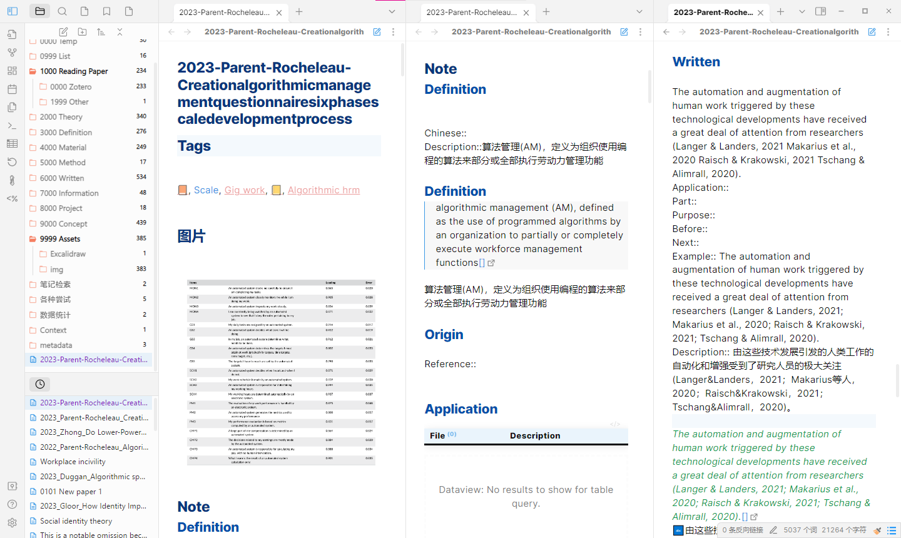The width and height of the screenshot is (901, 538).
Task: Open the vault switcher icon
Action: point(12,486)
